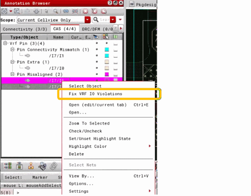Screen dimensions: 251x196
Task: Collapse the Vrf Pin (3)(4) tree node
Action: point(5,43)
